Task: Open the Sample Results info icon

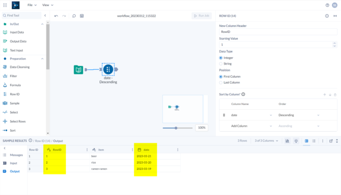Action: pyautogui.click(x=30, y=141)
